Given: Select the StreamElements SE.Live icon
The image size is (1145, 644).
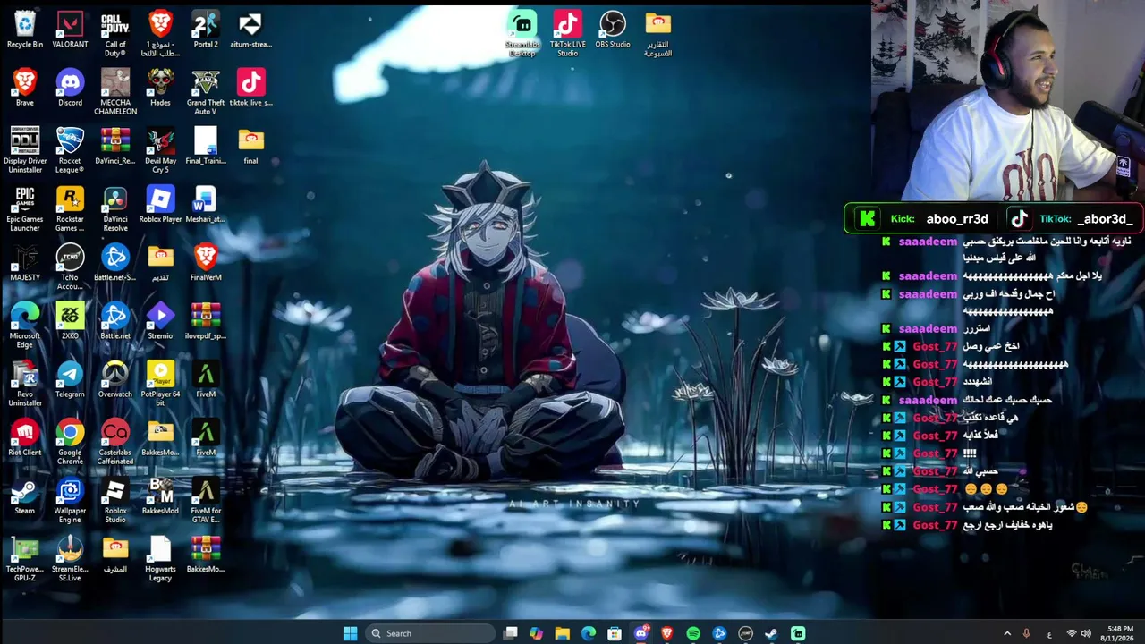Looking at the screenshot, I should click(x=70, y=557).
